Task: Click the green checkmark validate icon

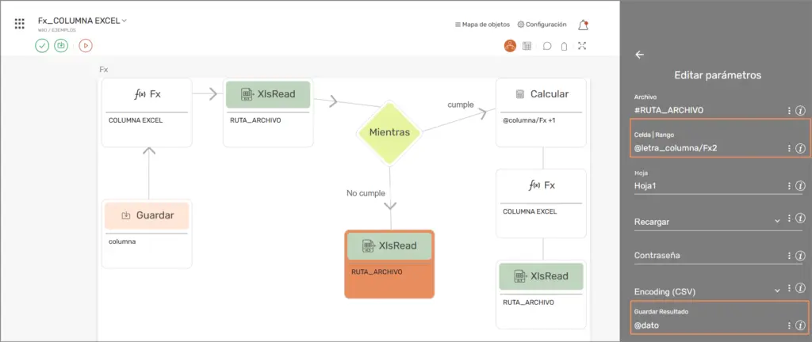Action: [x=42, y=46]
